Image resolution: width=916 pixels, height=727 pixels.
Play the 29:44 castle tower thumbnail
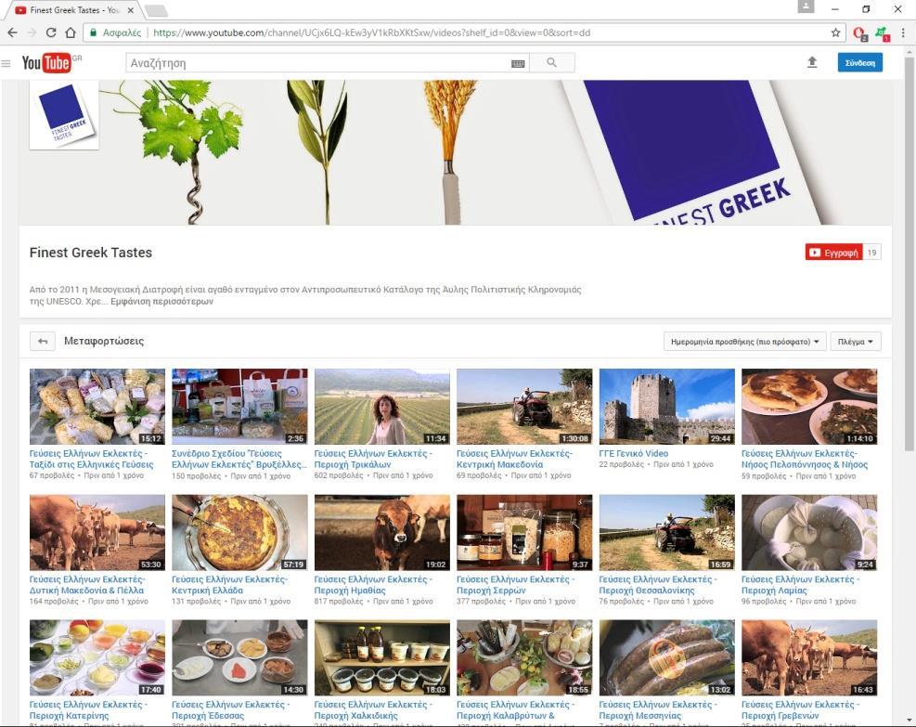(x=667, y=407)
